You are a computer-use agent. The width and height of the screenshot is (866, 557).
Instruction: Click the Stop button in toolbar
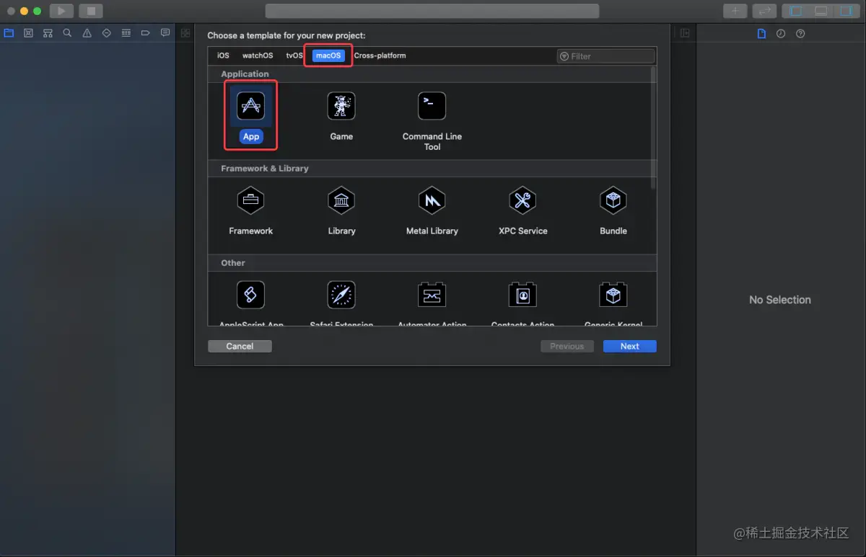tap(91, 11)
